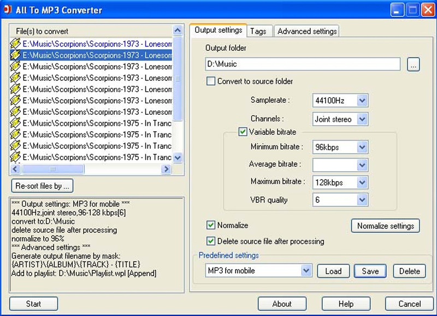The width and height of the screenshot is (437, 316).
Task: Click log line '*** Advanced settings ***'
Action: tap(51, 247)
